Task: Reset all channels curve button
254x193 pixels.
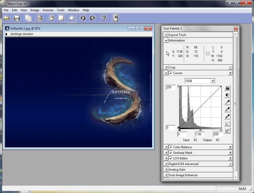Action: pos(227,131)
